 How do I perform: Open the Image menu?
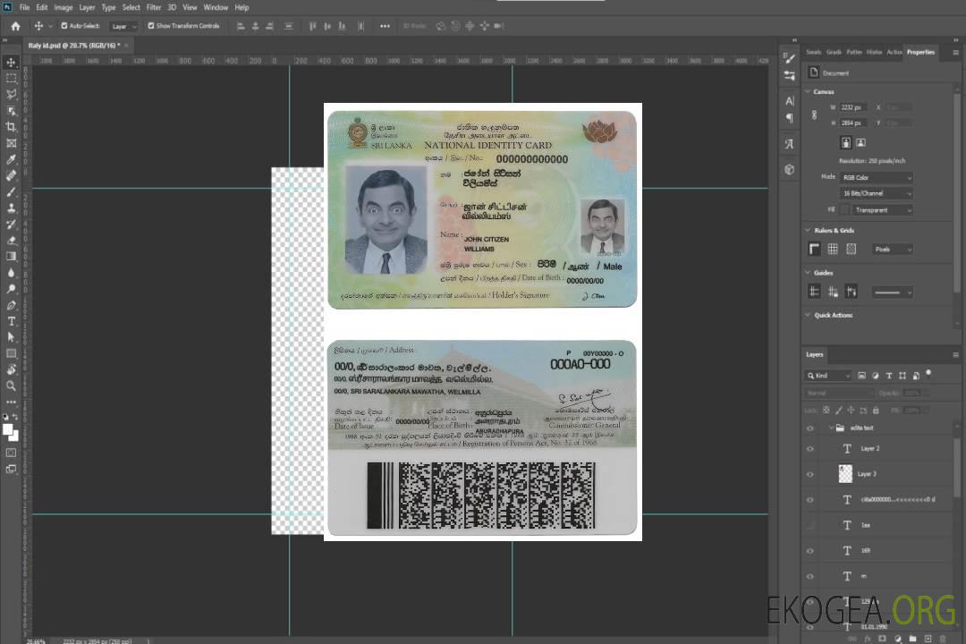click(64, 7)
